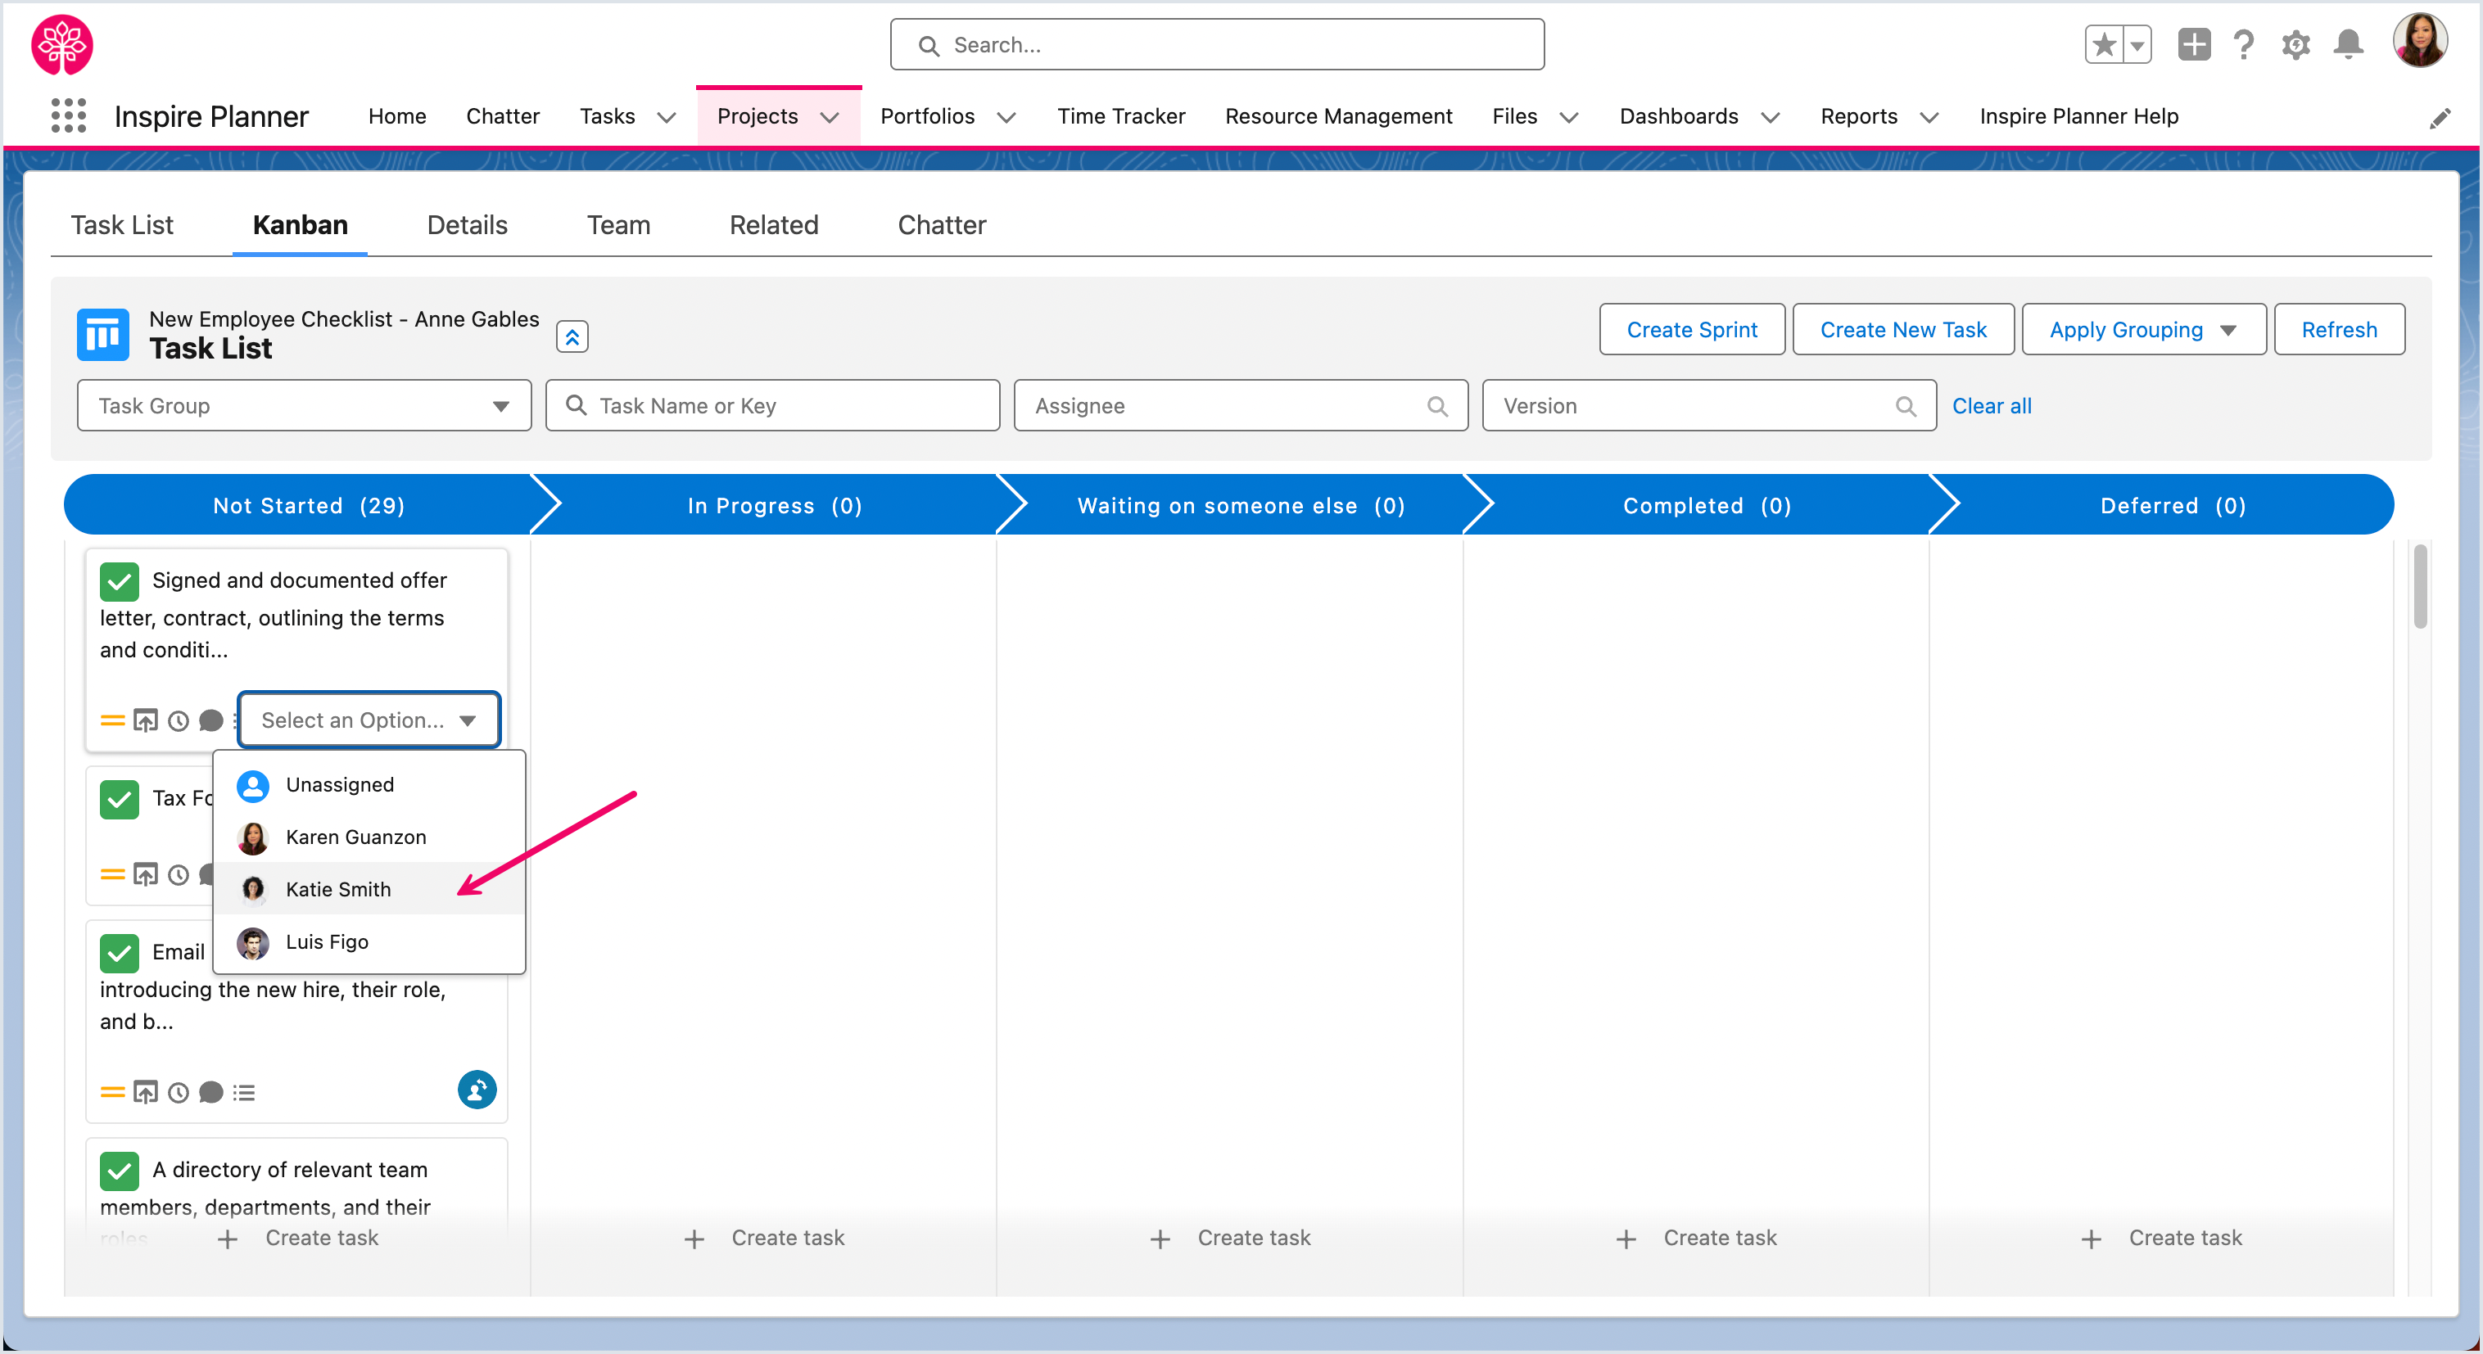
Task: Open the user profile avatar
Action: pos(2419,40)
